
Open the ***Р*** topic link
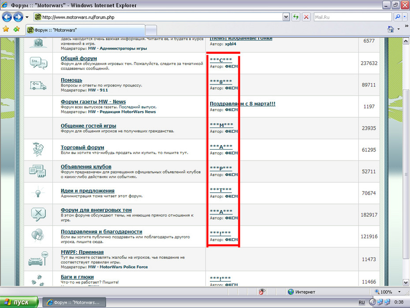[x=221, y=168]
